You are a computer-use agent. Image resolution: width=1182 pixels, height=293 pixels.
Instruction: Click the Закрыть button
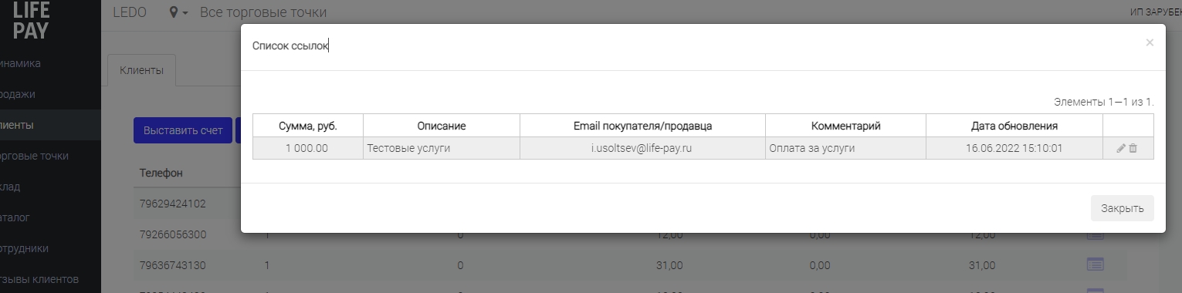point(1122,208)
